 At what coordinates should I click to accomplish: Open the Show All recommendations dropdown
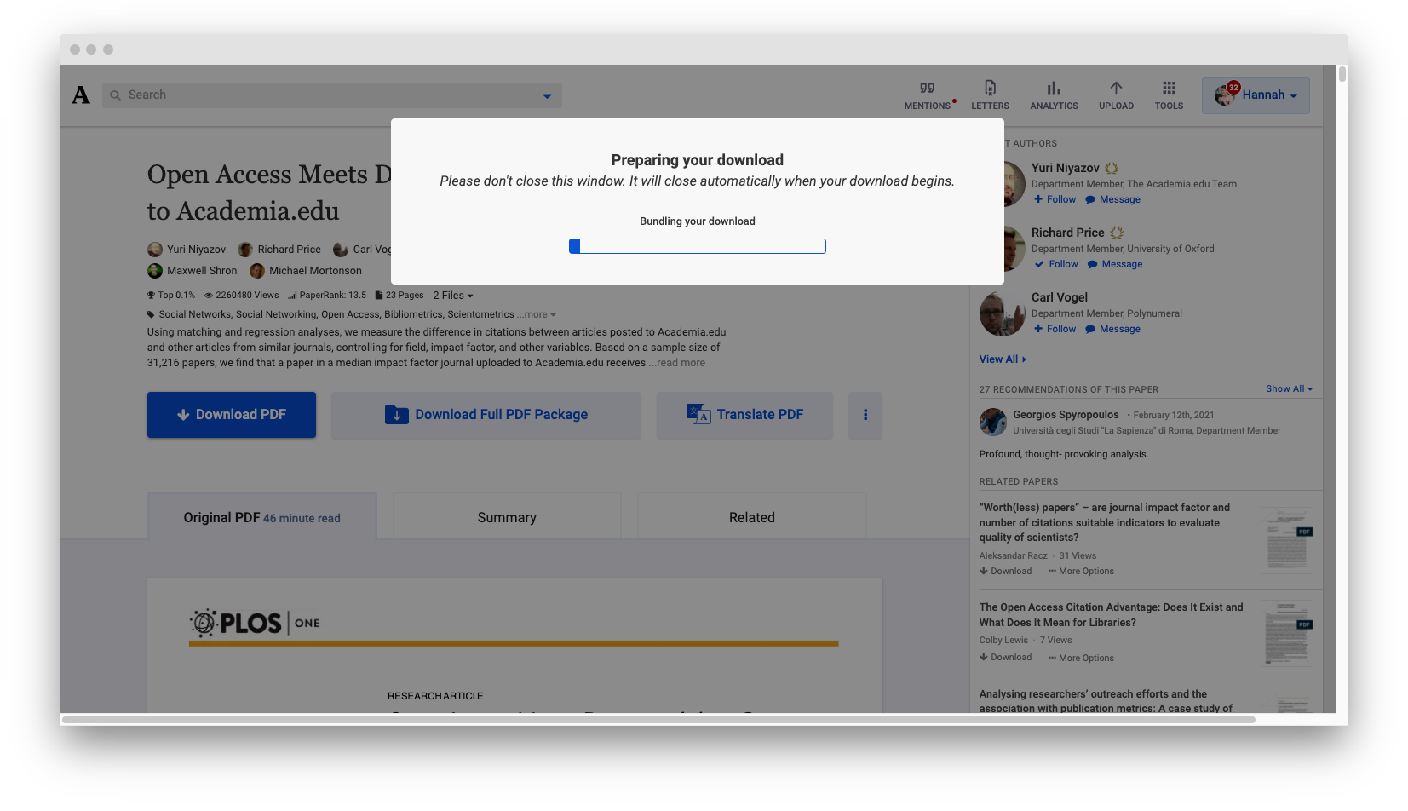click(1290, 388)
